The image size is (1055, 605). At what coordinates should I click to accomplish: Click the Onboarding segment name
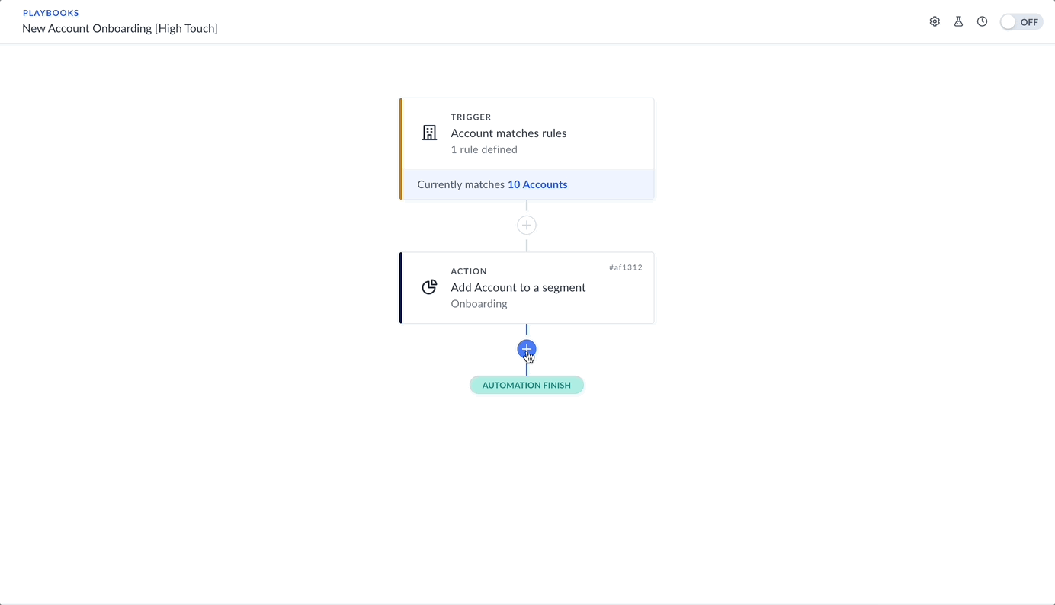479,303
